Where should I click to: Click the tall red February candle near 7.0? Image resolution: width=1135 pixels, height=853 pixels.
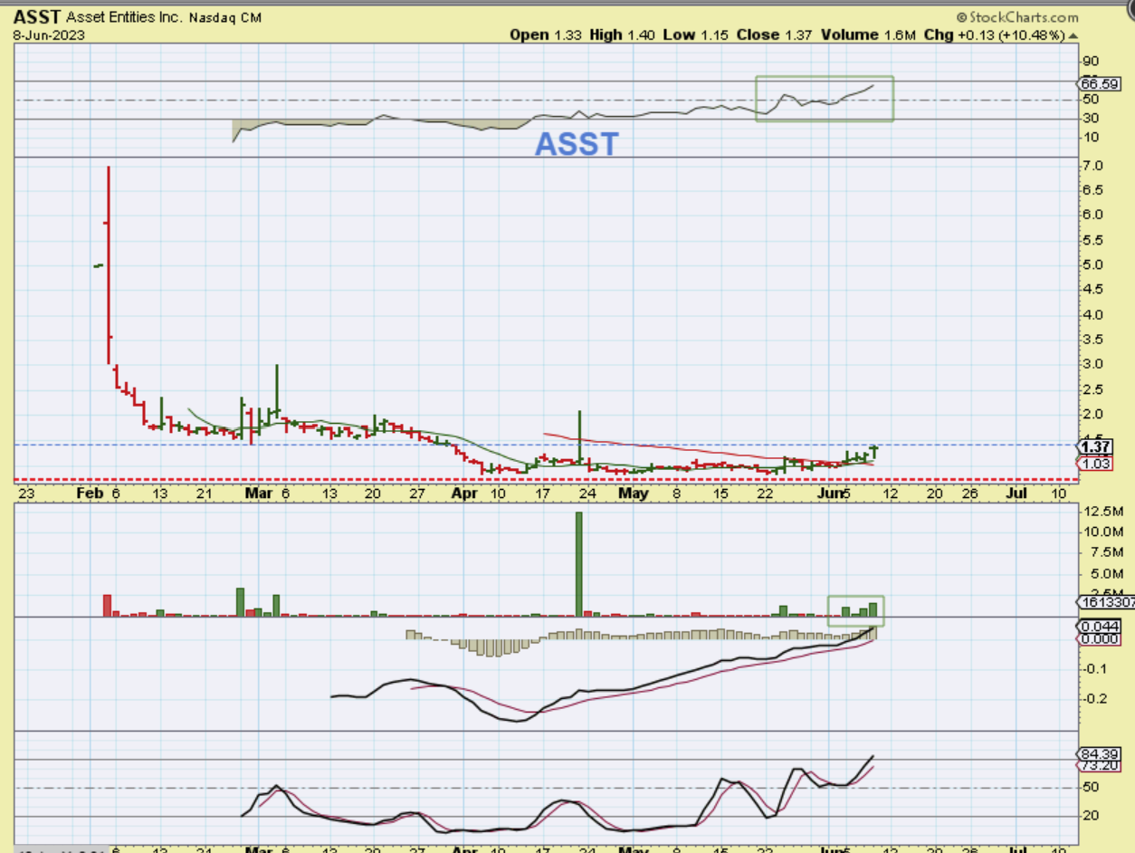pyautogui.click(x=109, y=263)
